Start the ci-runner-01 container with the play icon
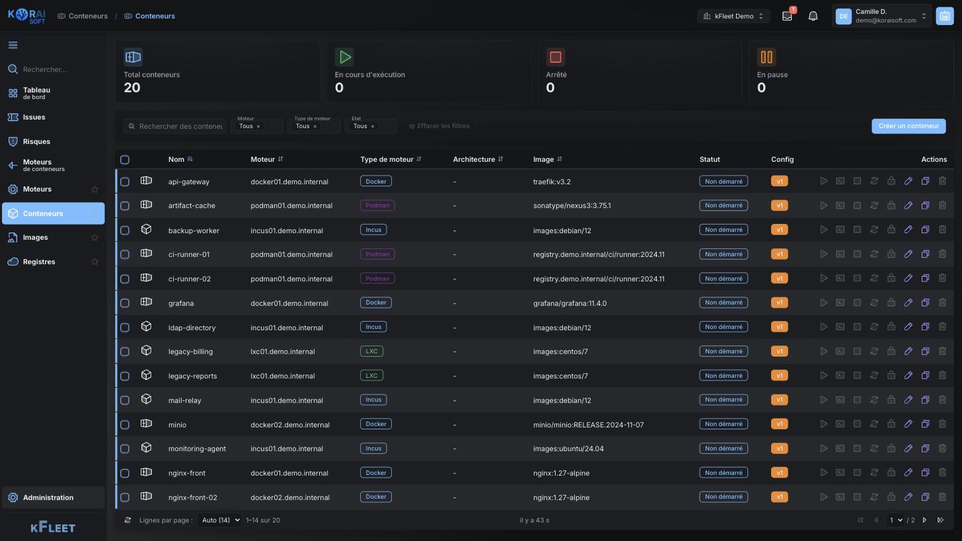The width and height of the screenshot is (962, 541). [823, 254]
